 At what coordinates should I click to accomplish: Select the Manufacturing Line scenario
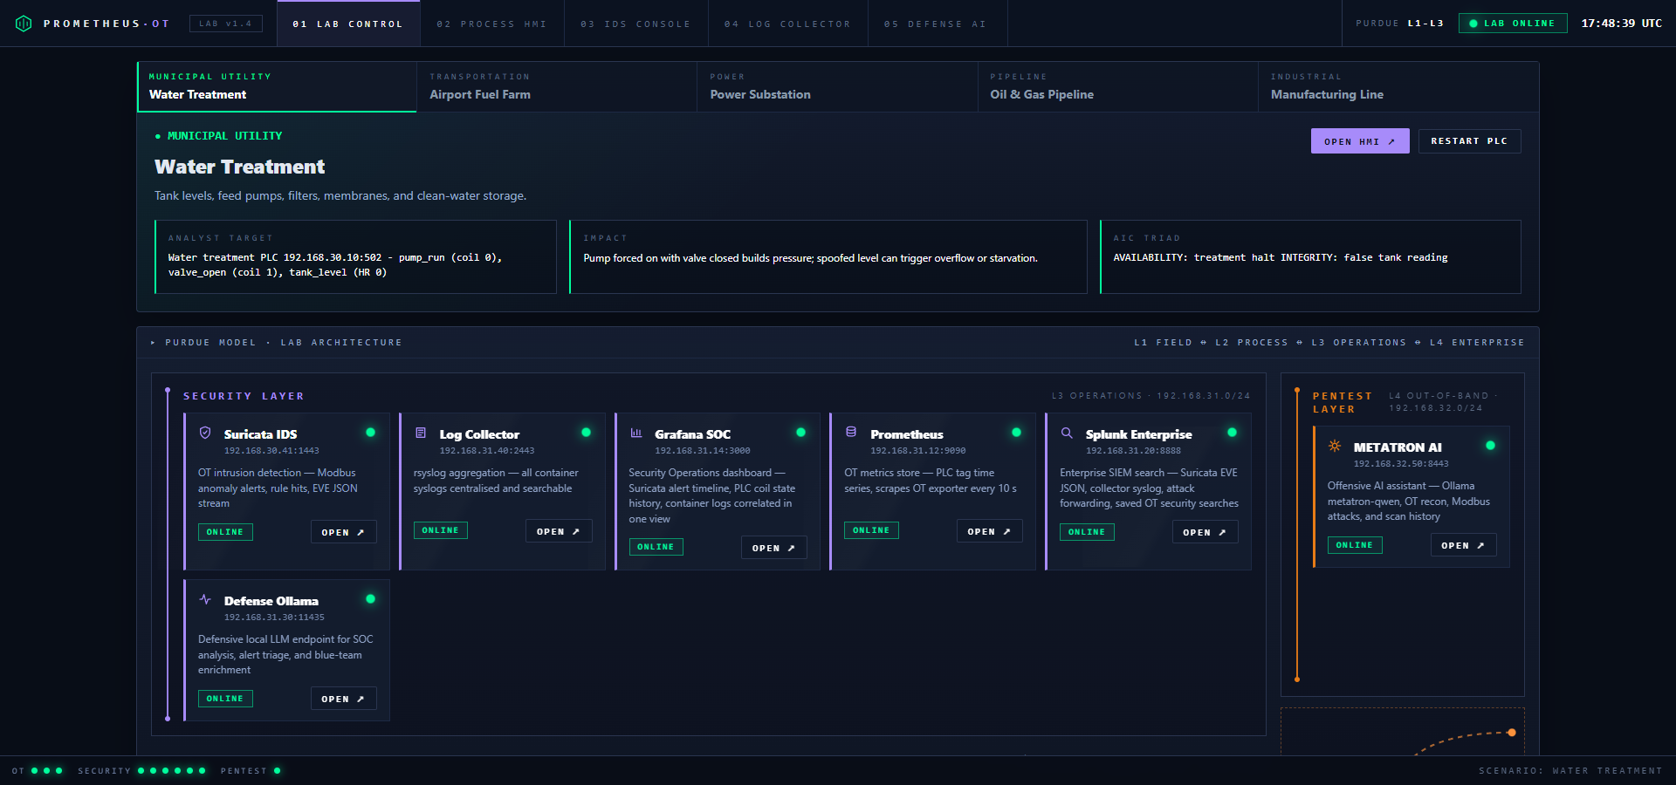tap(1398, 86)
